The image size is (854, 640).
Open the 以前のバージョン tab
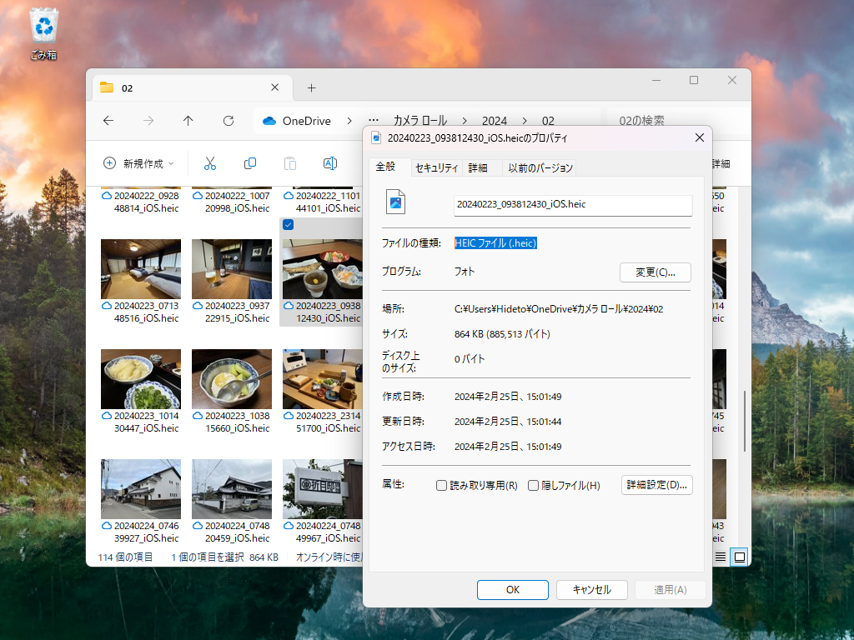540,167
